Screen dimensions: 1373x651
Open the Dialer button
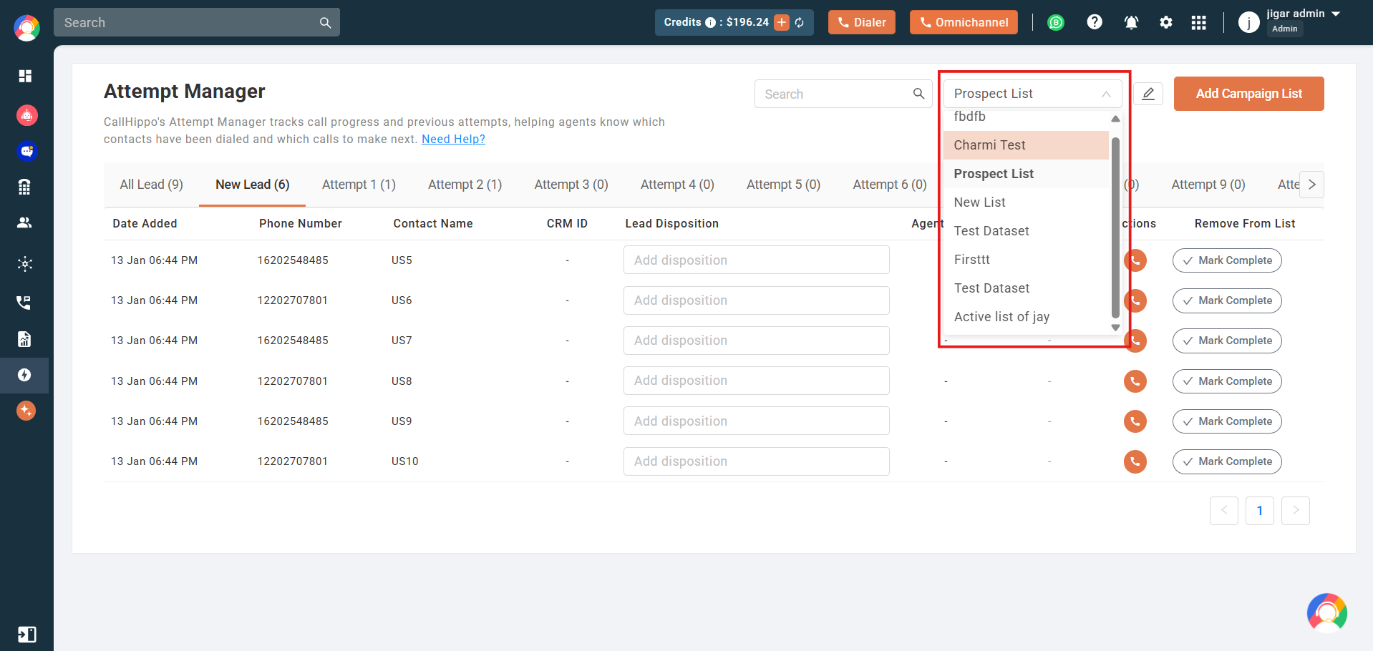point(861,22)
